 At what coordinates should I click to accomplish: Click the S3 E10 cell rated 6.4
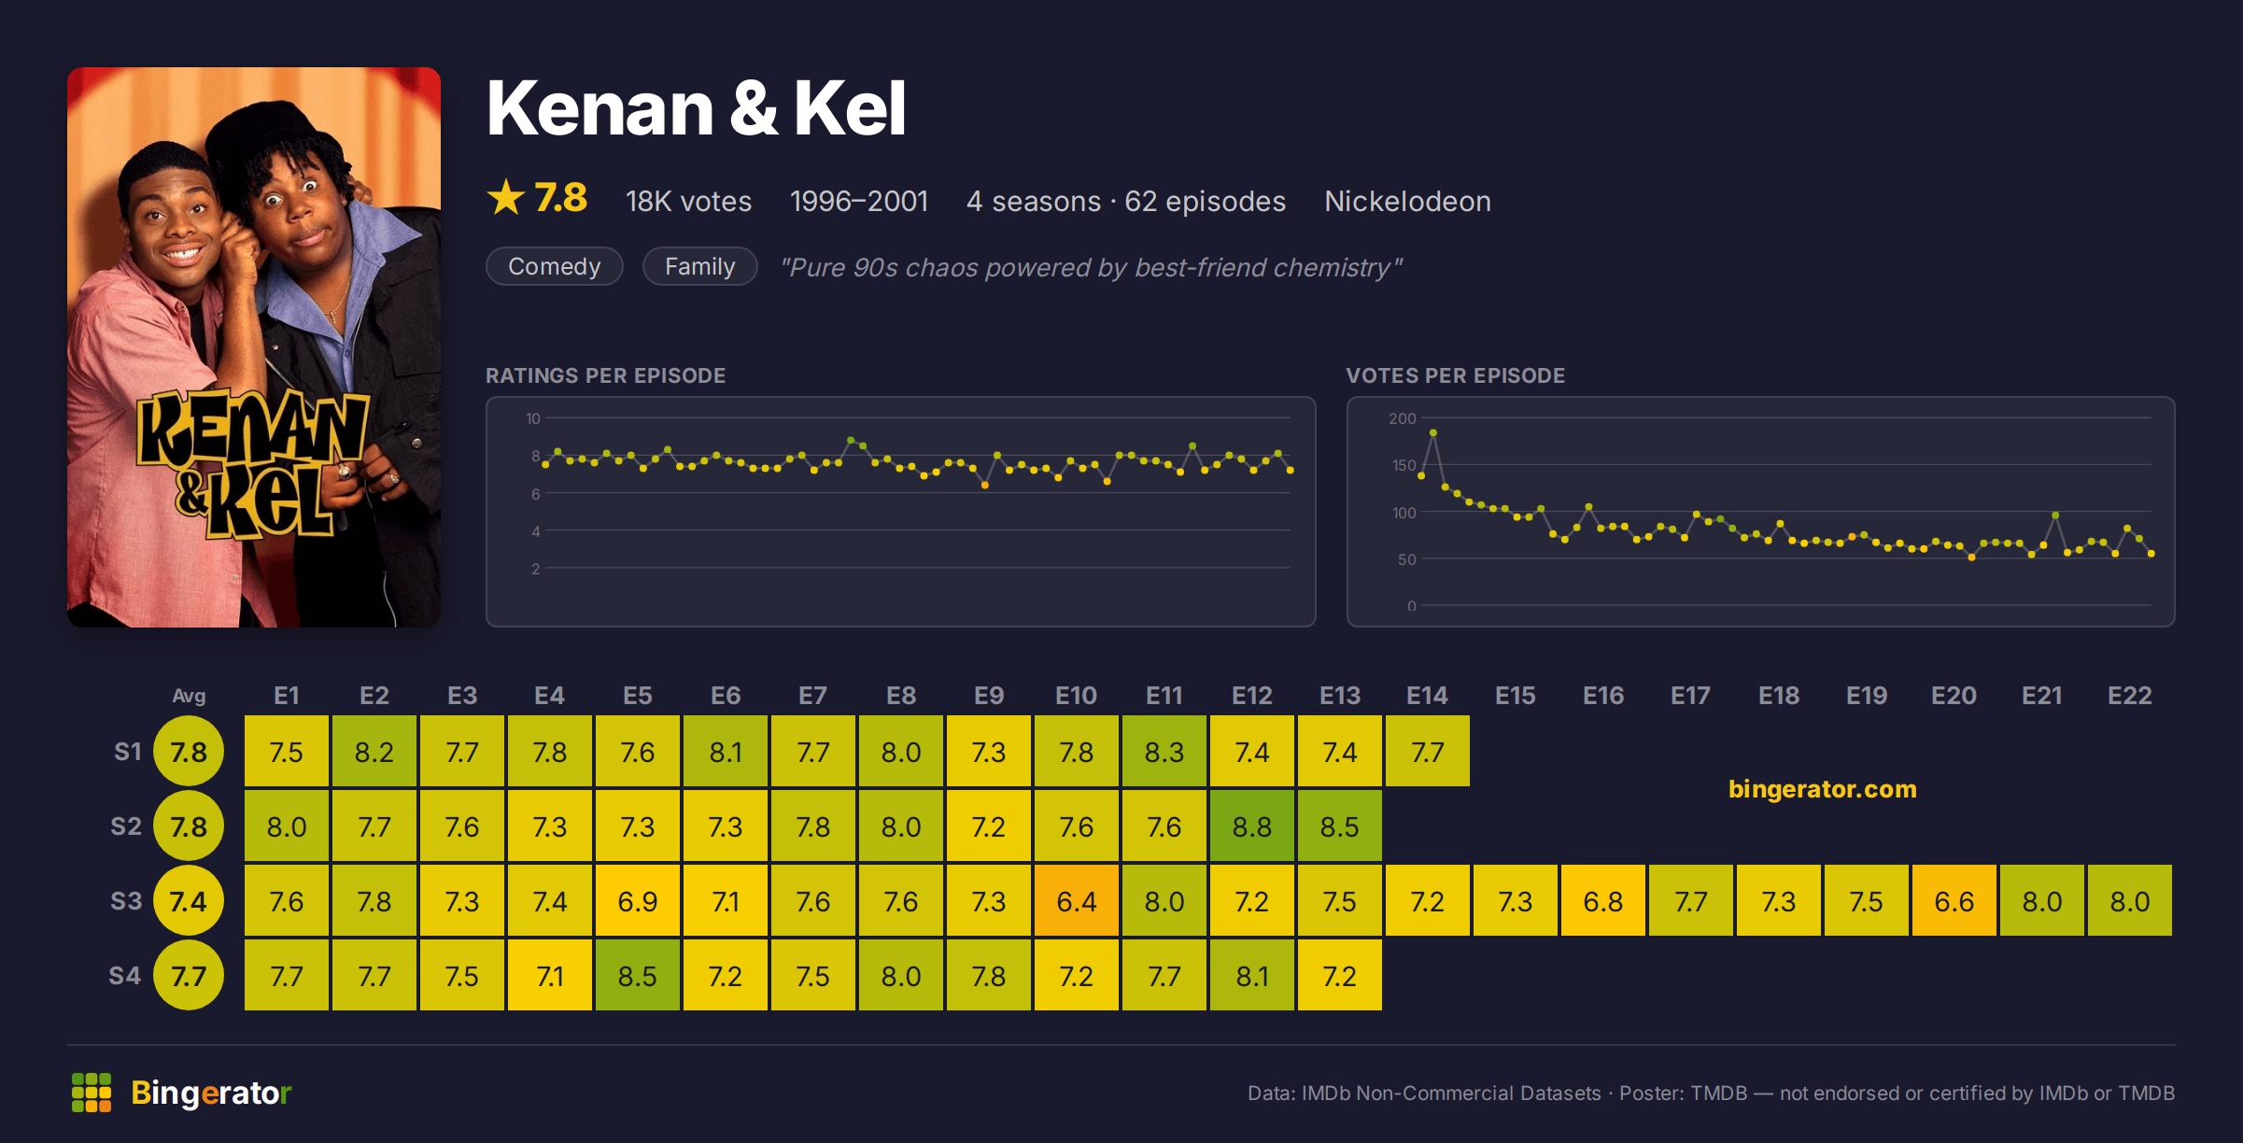[x=1077, y=901]
